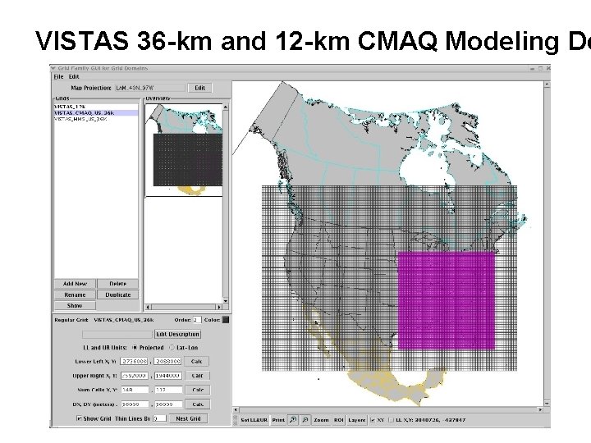591x443 pixels.
Task: Select the Projected units radio button
Action: click(135, 347)
